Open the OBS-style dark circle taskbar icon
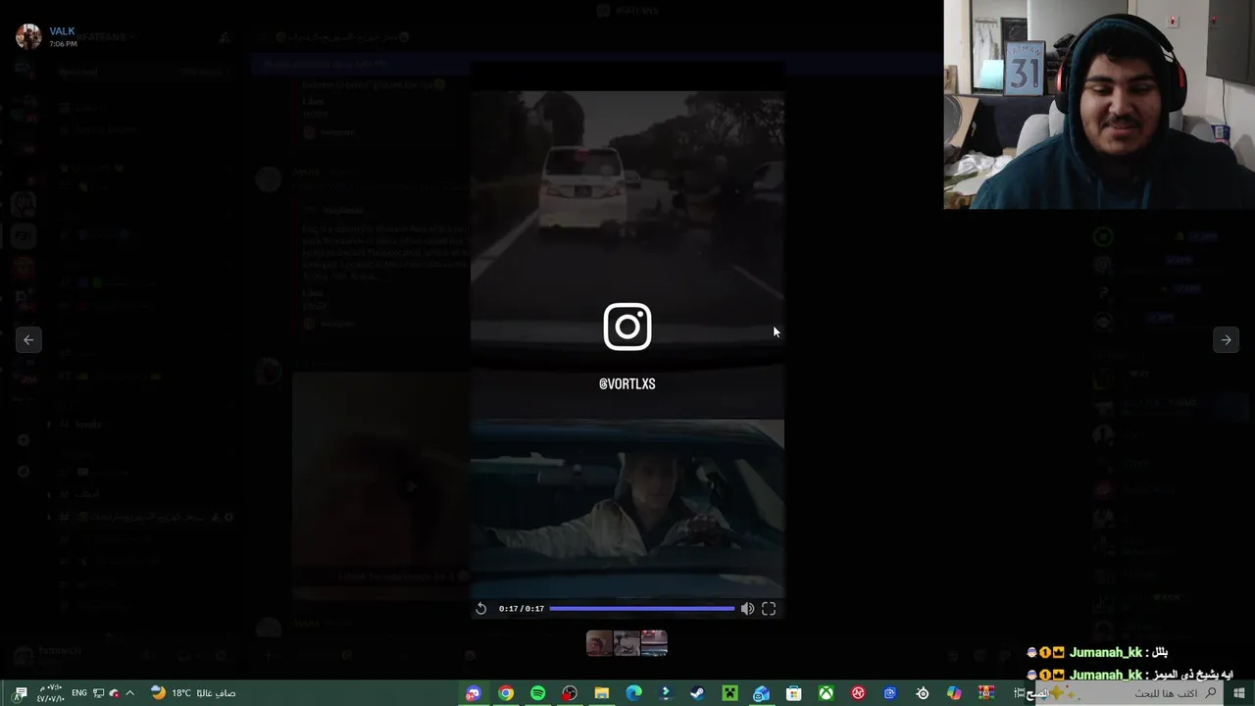 tap(570, 693)
